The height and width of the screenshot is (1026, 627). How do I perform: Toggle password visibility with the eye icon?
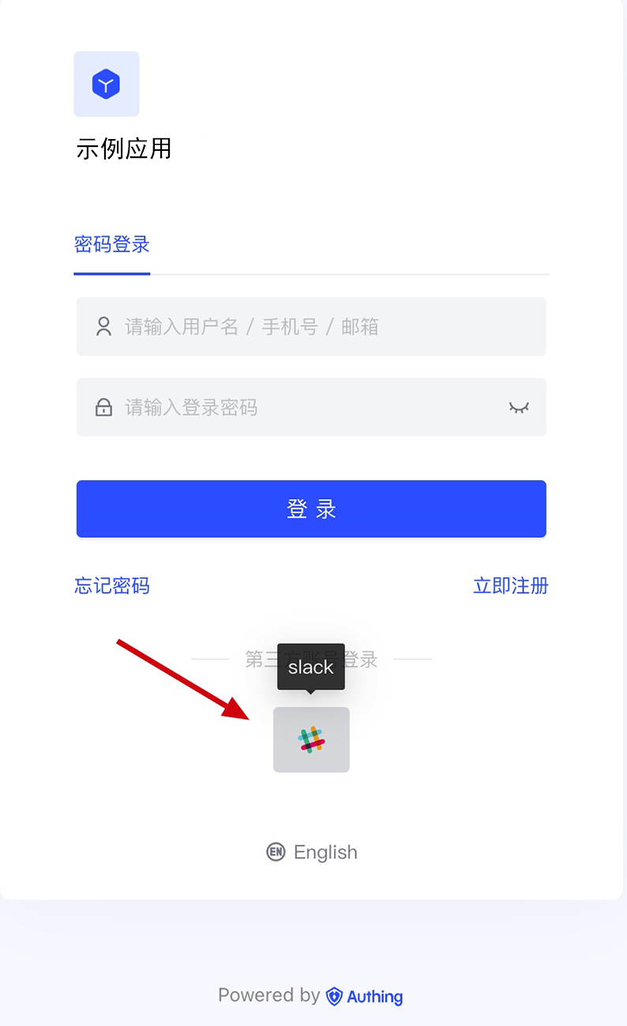(x=519, y=408)
